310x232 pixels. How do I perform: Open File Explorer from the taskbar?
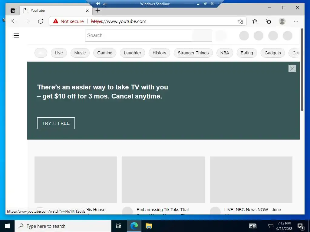(x=149, y=226)
